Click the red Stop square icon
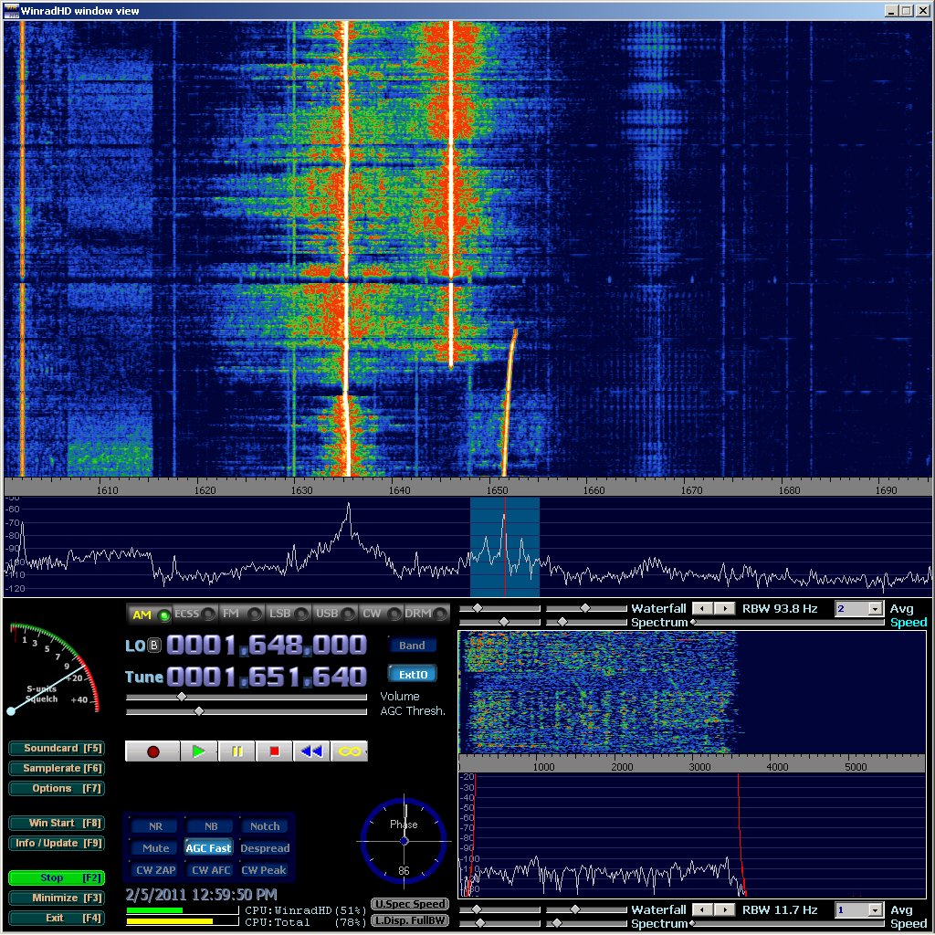 [x=274, y=751]
